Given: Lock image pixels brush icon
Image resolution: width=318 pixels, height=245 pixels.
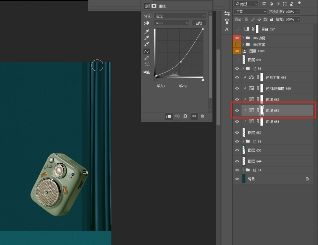Looking at the screenshot, I should 253,19.
